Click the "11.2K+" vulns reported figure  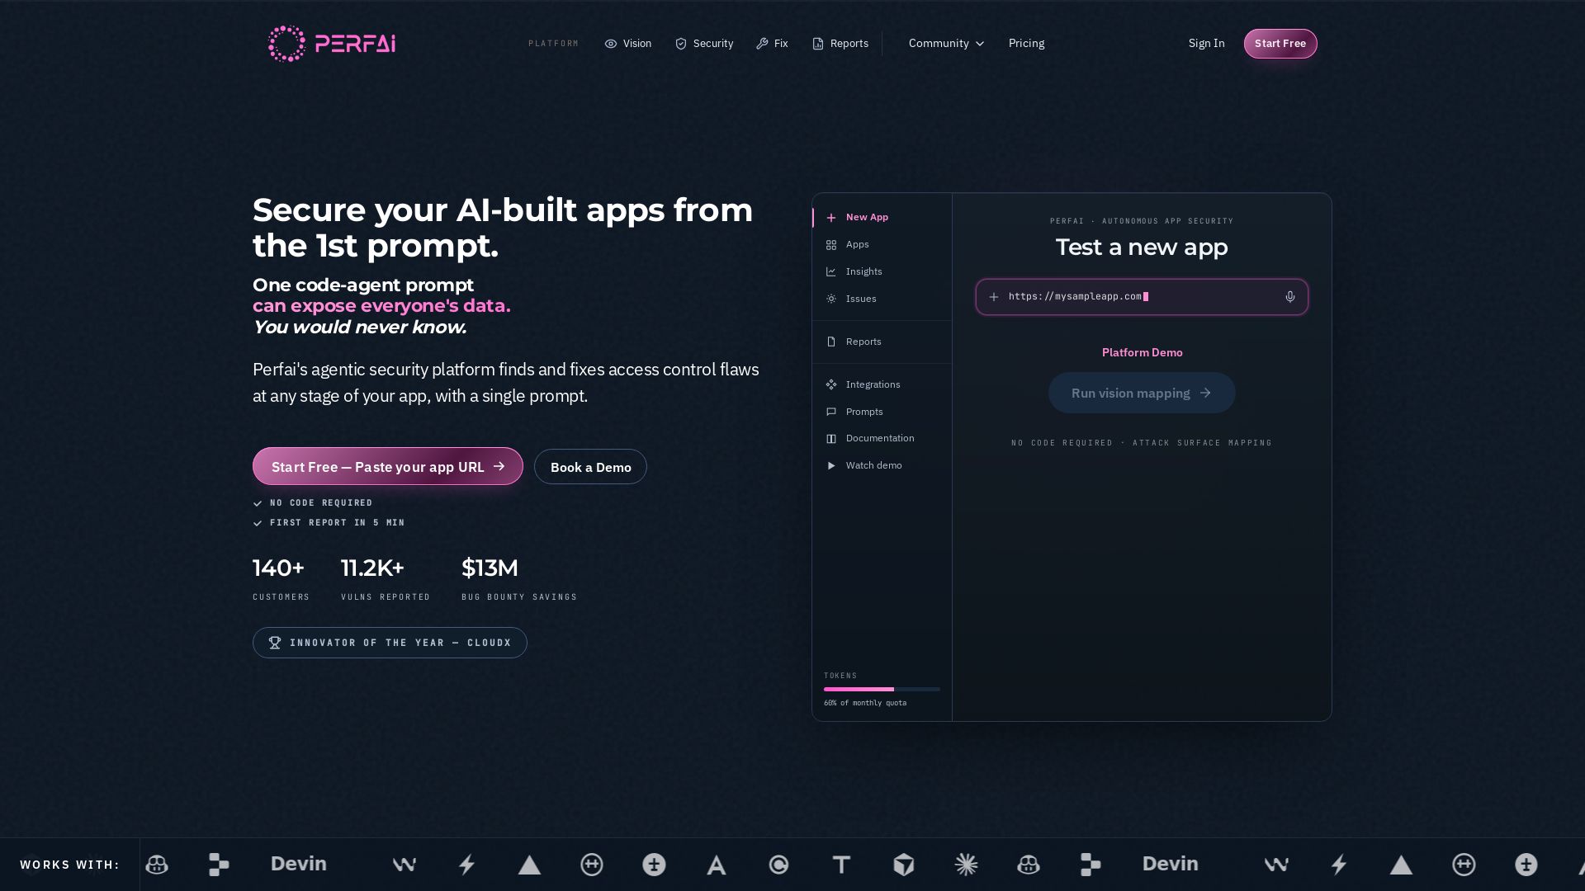pyautogui.click(x=372, y=568)
